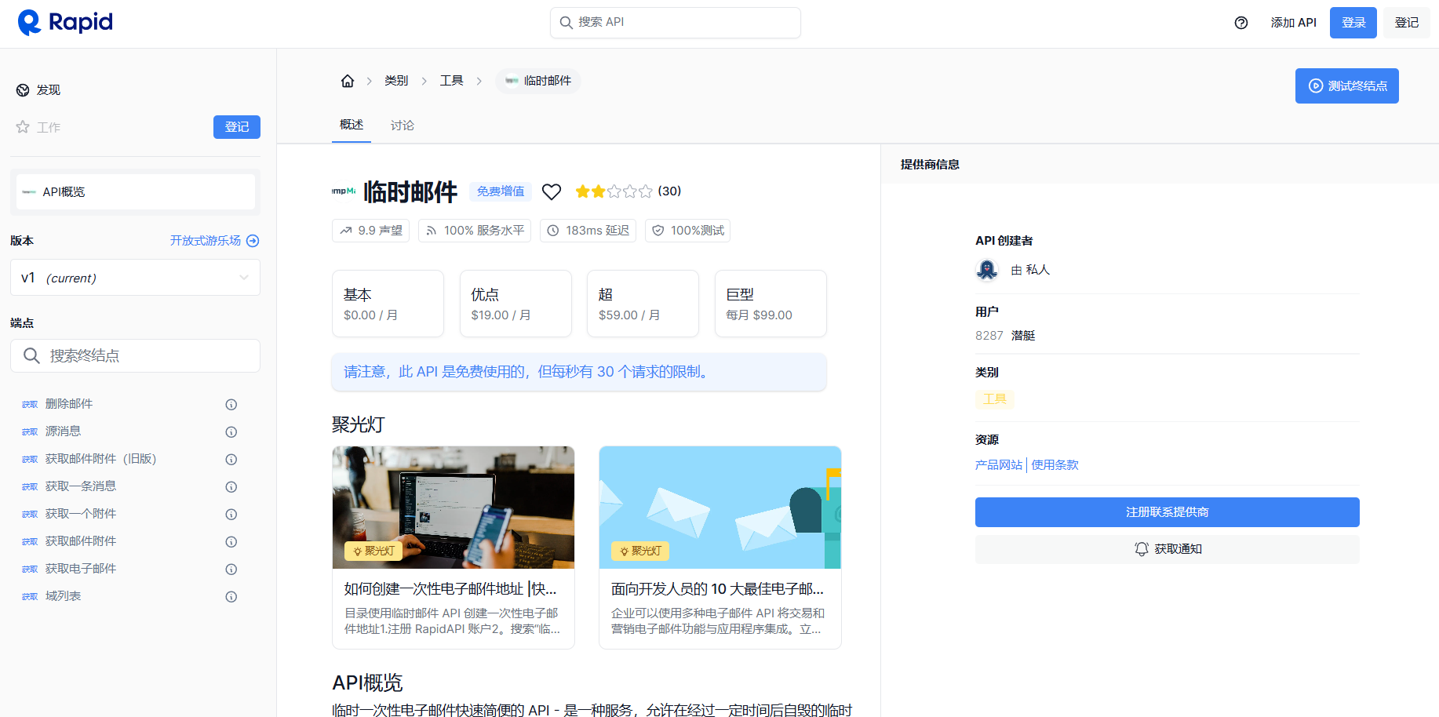
Task: Open the 产品网站 link
Action: point(999,465)
